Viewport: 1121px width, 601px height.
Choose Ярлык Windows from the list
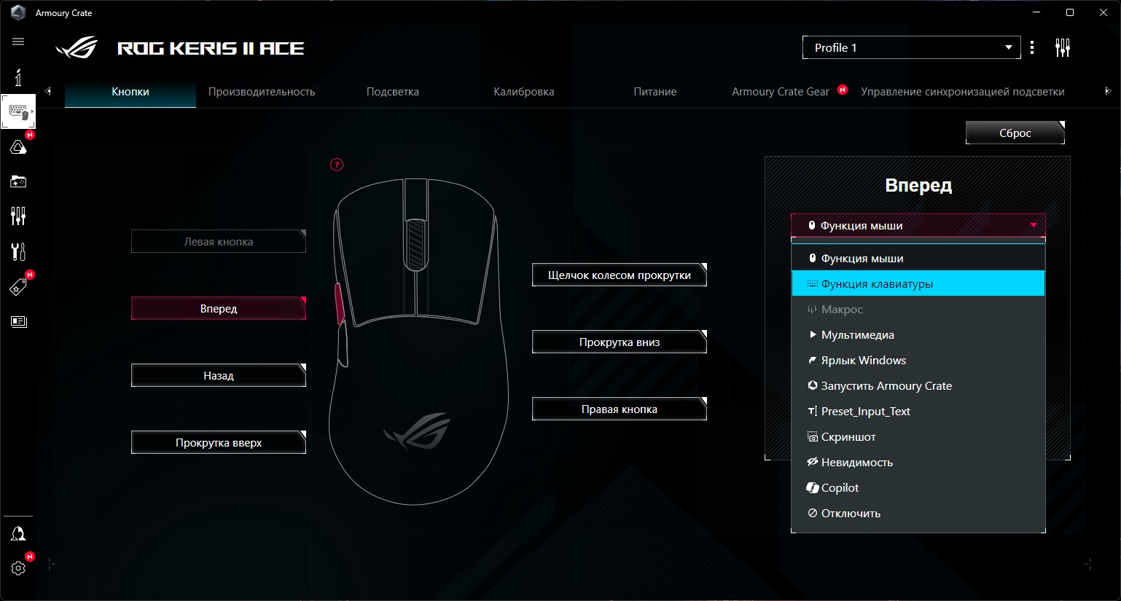pos(918,361)
